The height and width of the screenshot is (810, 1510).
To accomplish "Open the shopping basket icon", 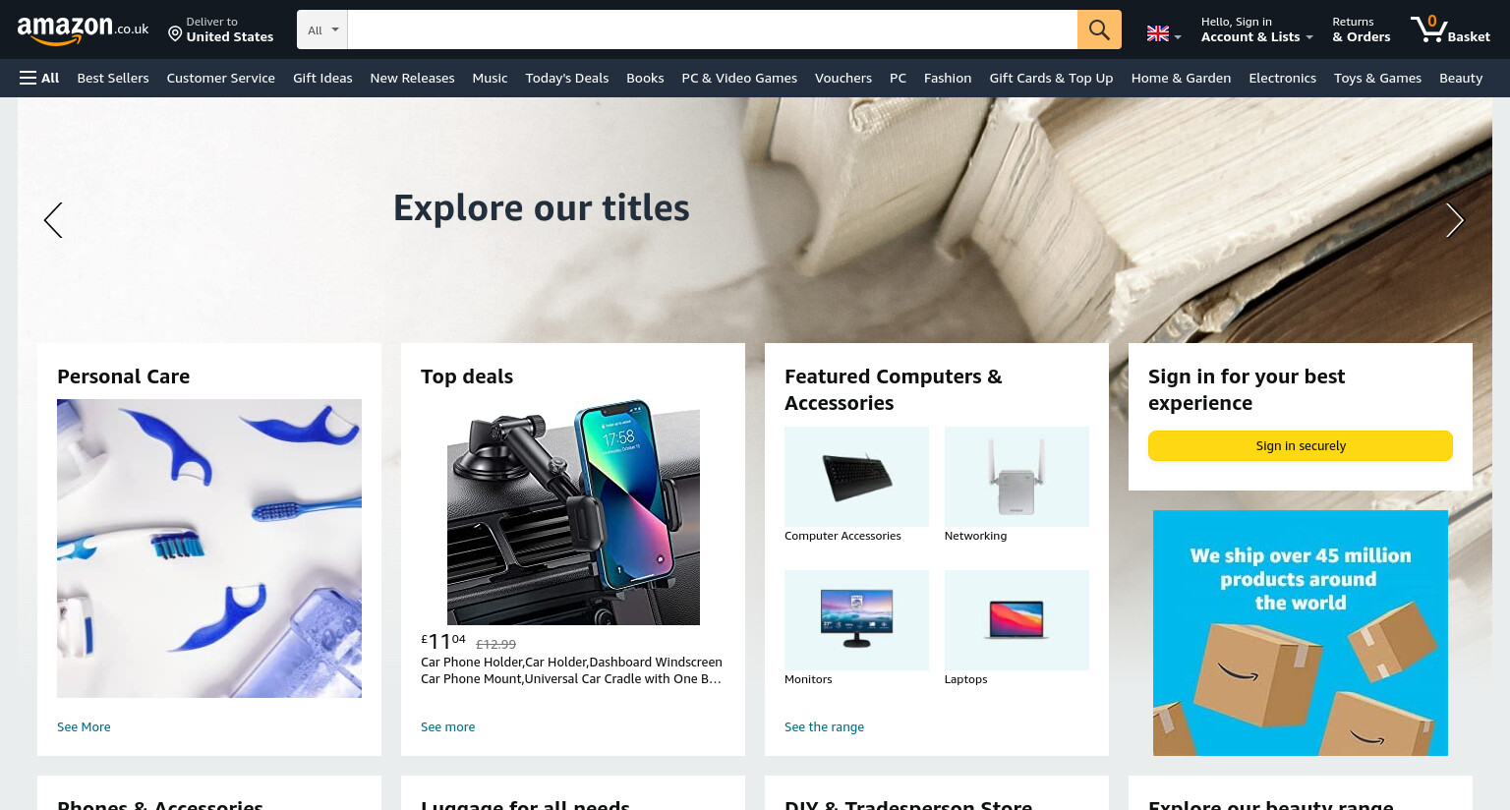I will [1450, 29].
